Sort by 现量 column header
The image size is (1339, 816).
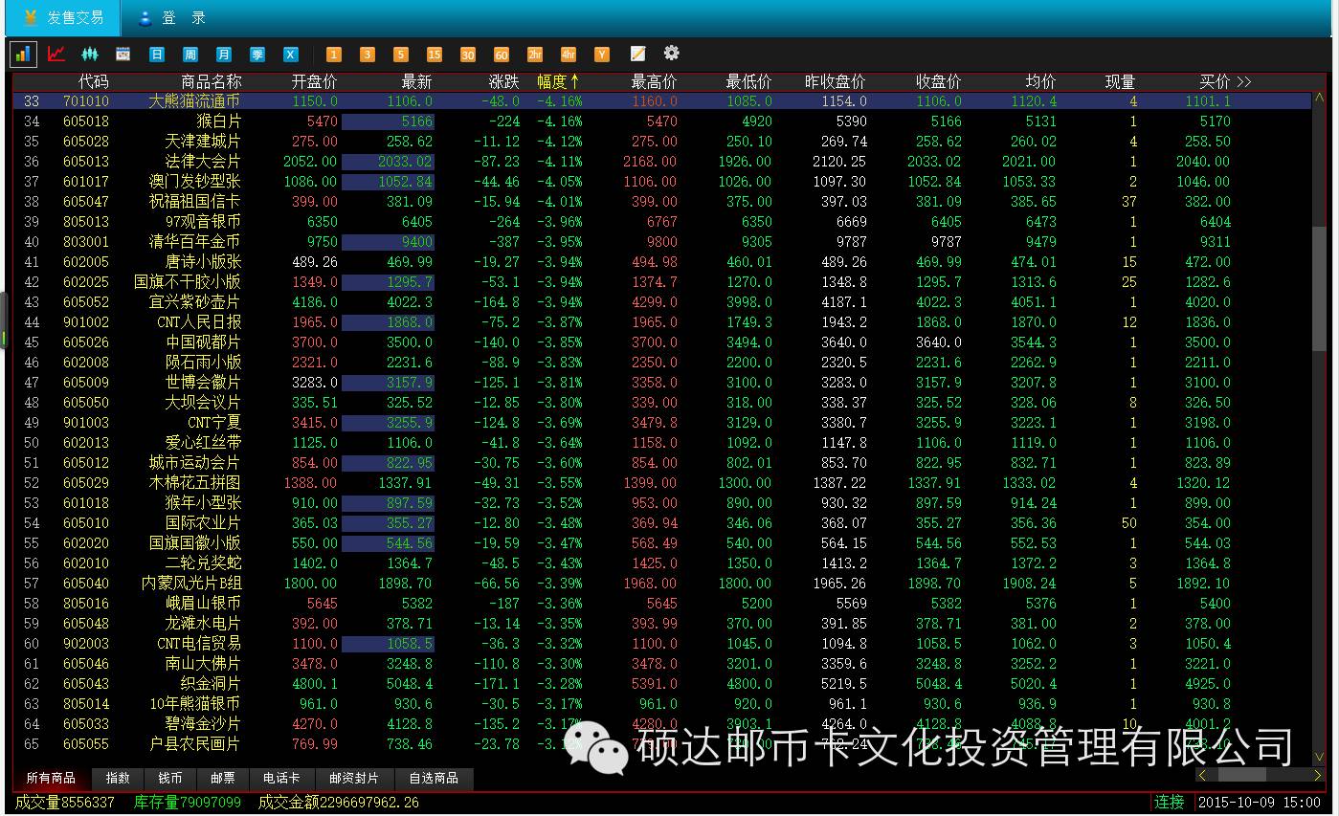pyautogui.click(x=1120, y=82)
